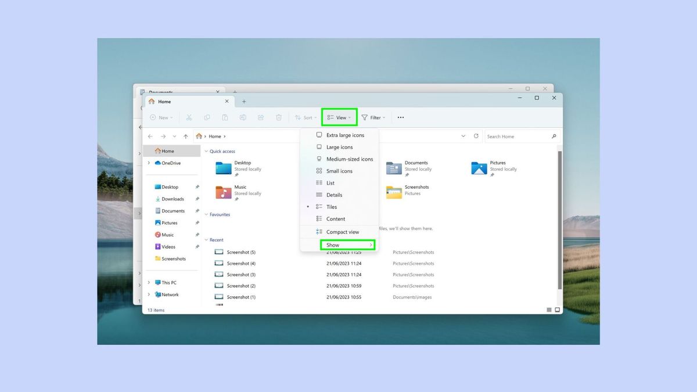Select the Tiles view option
The image size is (697, 392).
[x=330, y=207]
